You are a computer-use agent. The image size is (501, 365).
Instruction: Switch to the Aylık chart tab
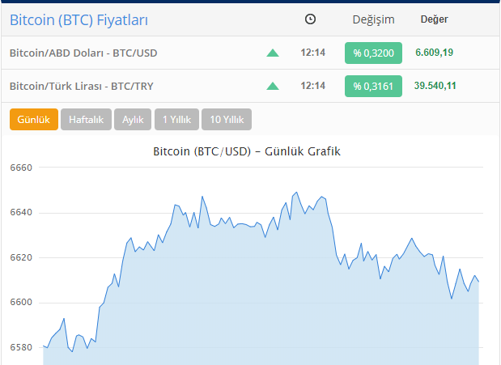133,119
